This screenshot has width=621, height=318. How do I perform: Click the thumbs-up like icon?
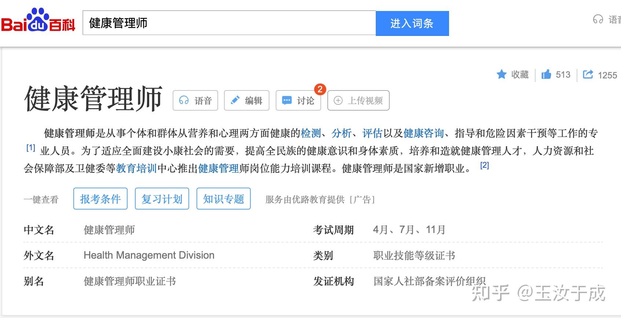546,74
